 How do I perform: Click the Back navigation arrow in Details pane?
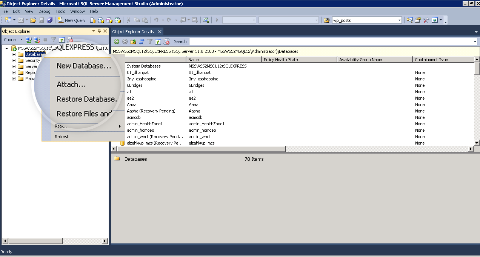click(117, 42)
